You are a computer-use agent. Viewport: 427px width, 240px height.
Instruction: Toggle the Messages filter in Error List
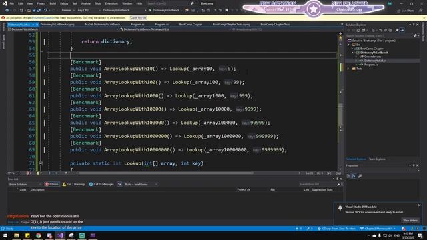[x=101, y=184]
